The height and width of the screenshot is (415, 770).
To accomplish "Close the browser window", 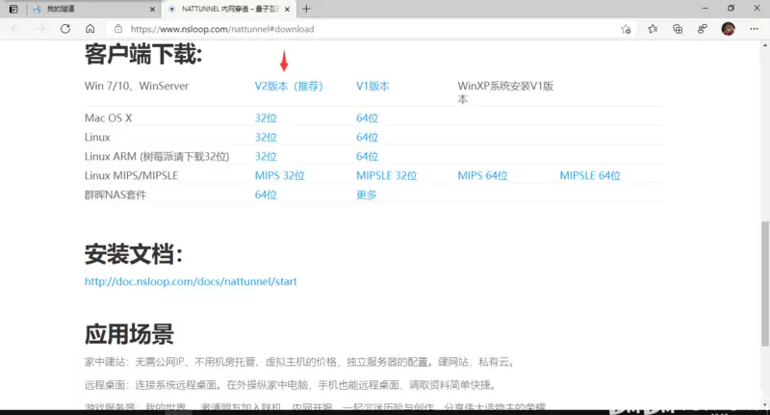I will click(757, 9).
